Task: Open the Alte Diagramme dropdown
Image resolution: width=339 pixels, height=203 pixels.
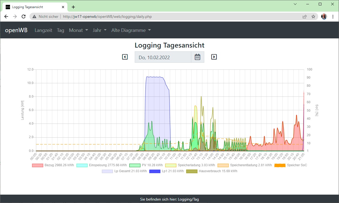Action: coord(131,30)
